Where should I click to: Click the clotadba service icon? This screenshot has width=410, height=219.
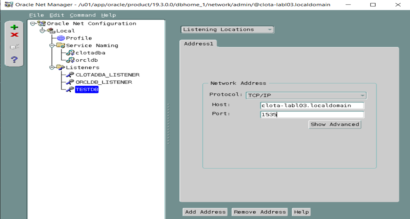[x=70, y=53]
